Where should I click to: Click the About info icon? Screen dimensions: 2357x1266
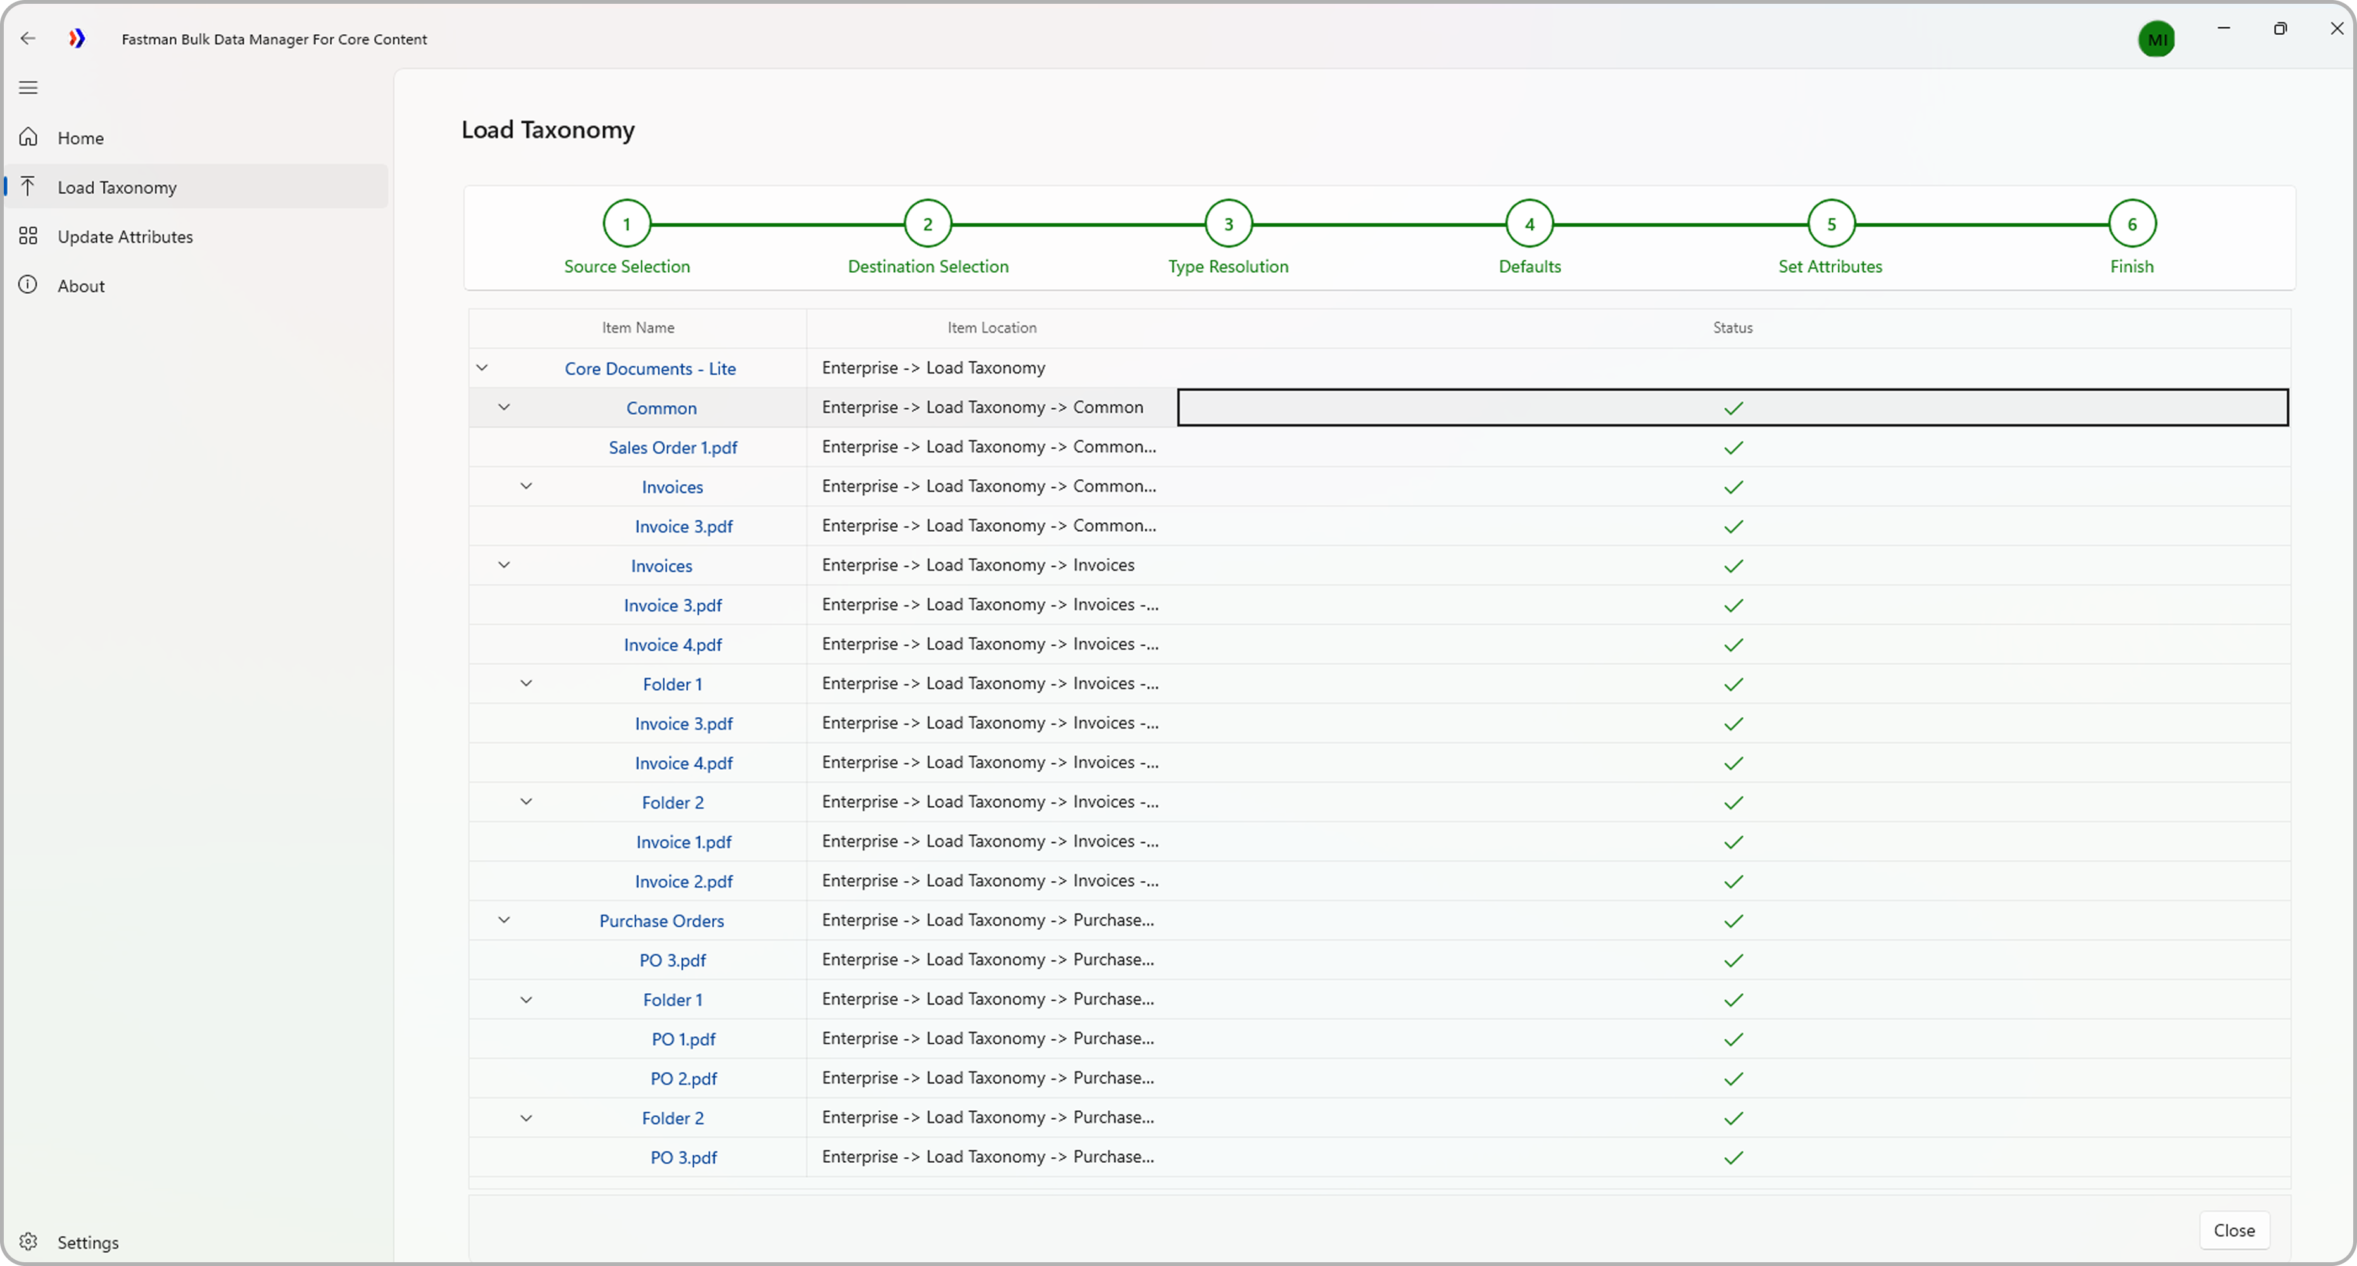(x=28, y=284)
